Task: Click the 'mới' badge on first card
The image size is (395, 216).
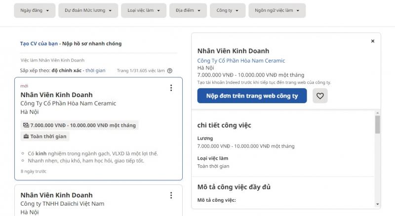Action: [24, 86]
